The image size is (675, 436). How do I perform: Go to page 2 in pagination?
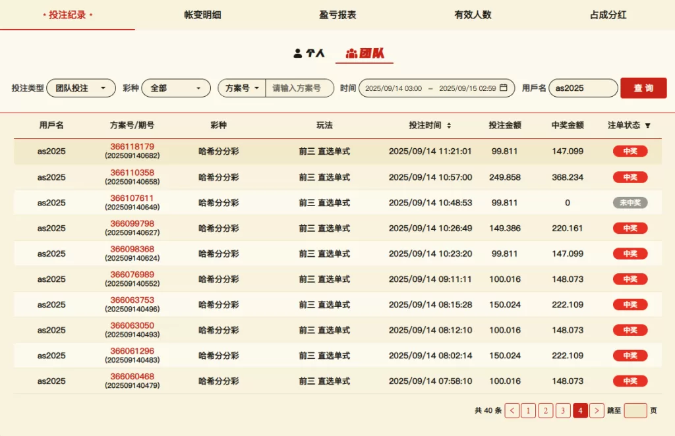point(546,410)
